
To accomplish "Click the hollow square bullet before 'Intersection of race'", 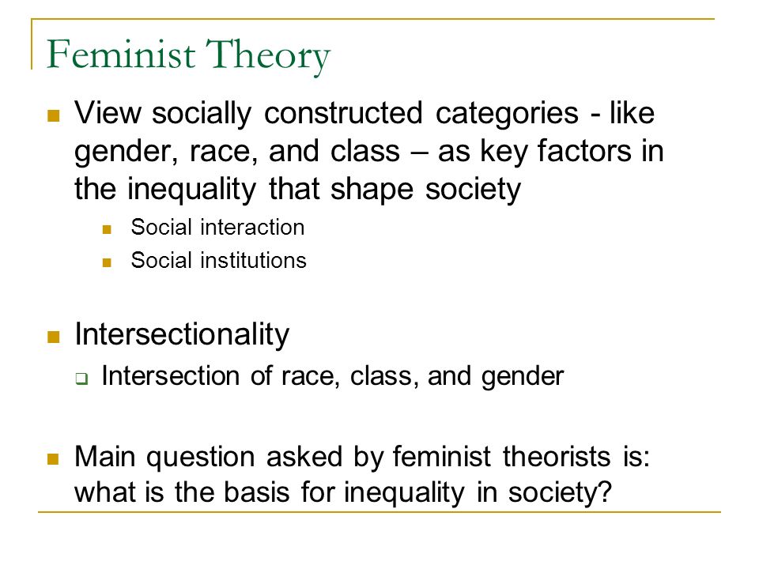I will coord(81,379).
